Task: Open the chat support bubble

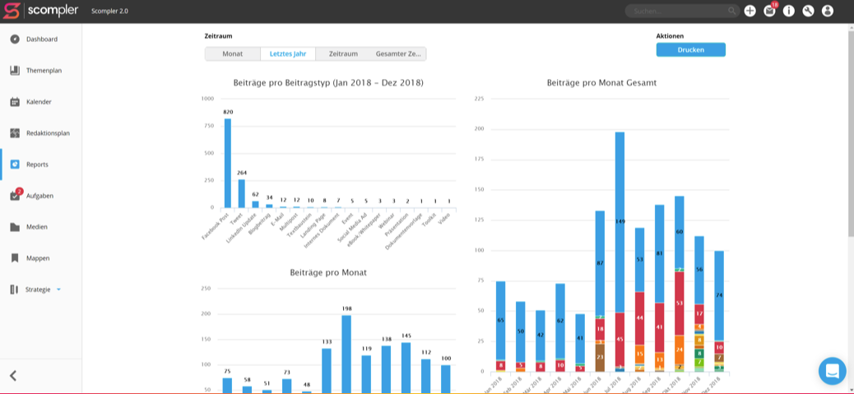Action: (833, 371)
